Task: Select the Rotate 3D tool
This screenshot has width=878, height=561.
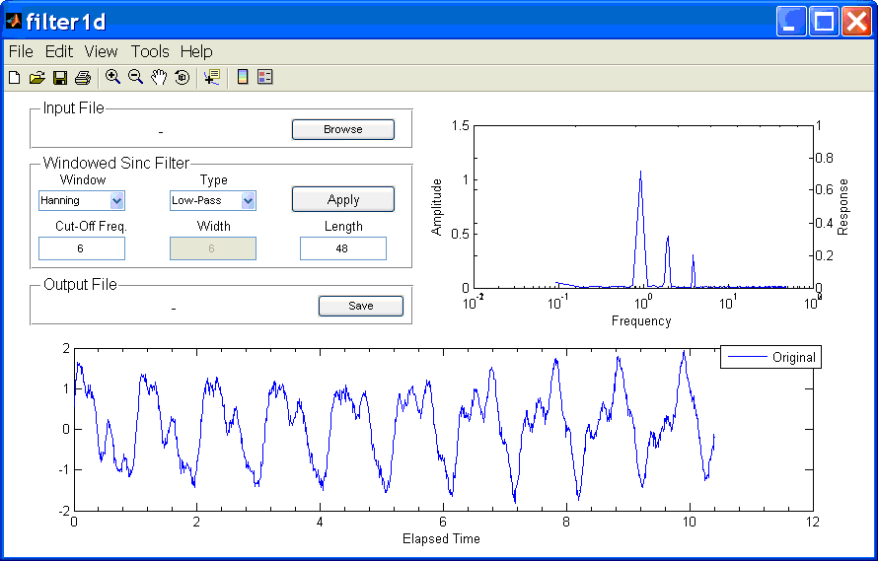Action: [182, 77]
